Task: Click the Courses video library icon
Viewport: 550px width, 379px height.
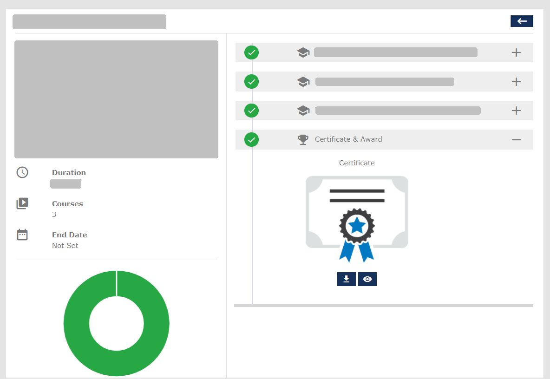Action: (22, 203)
